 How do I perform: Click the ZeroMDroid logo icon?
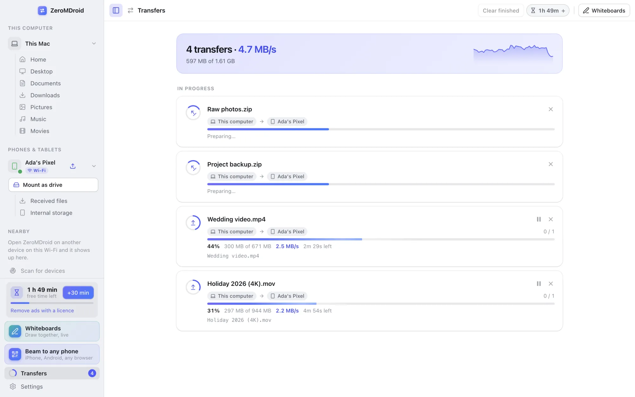click(x=42, y=10)
